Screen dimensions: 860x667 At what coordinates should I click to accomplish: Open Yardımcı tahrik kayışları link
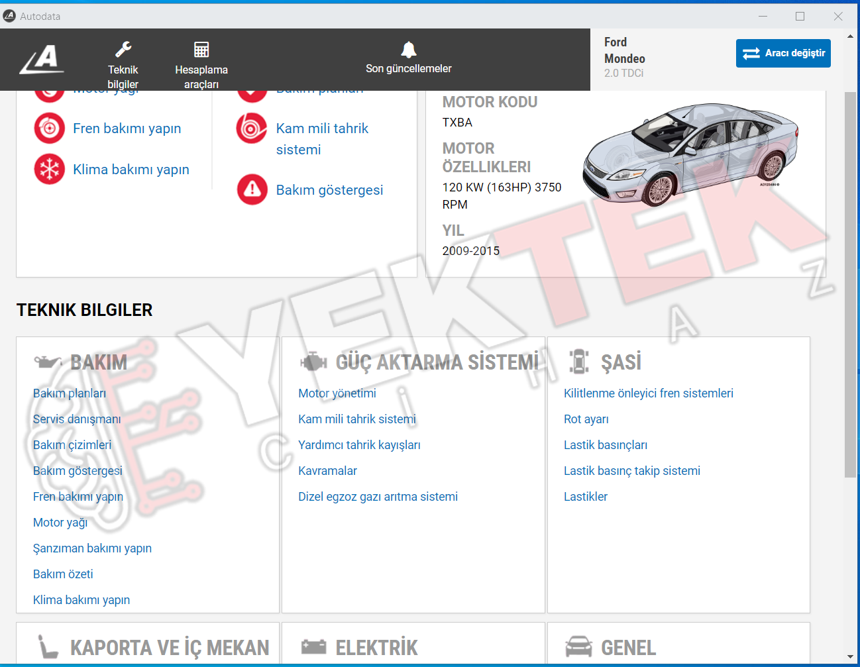coord(359,445)
